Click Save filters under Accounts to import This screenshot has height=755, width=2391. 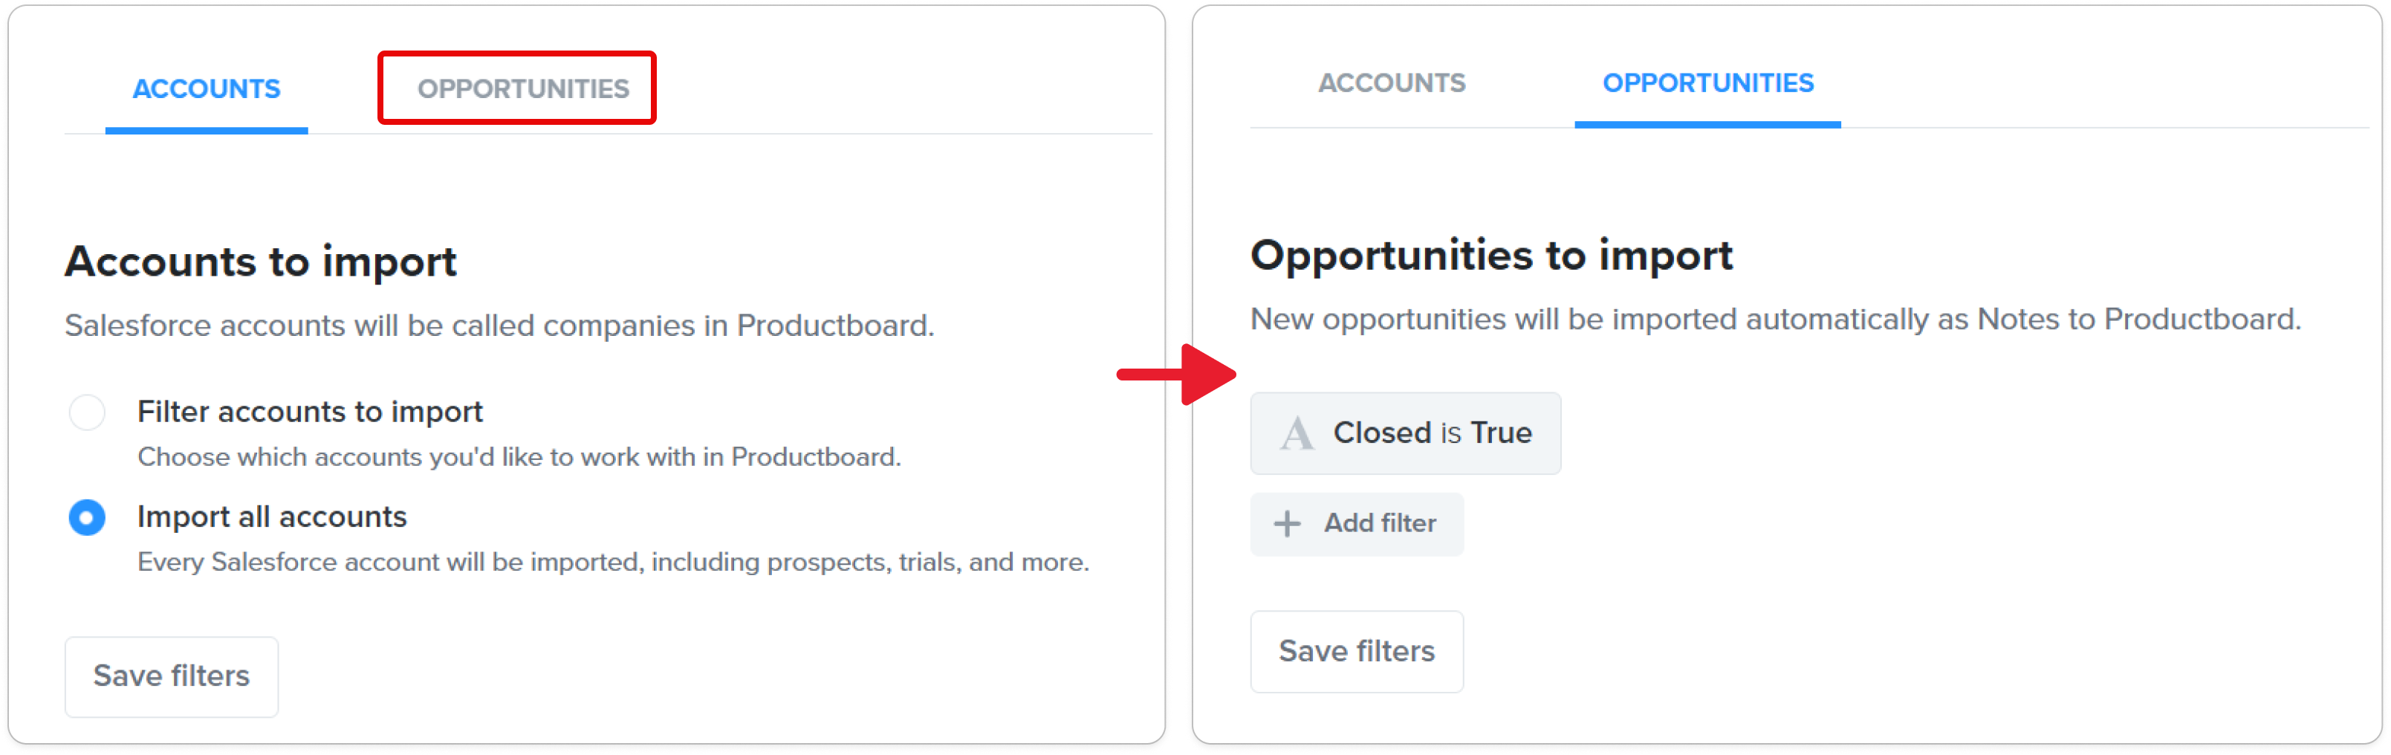(172, 676)
